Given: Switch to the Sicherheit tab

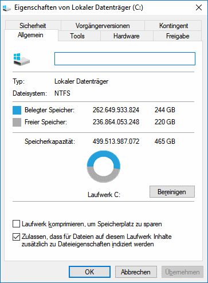Looking at the screenshot, I should coord(33,26).
